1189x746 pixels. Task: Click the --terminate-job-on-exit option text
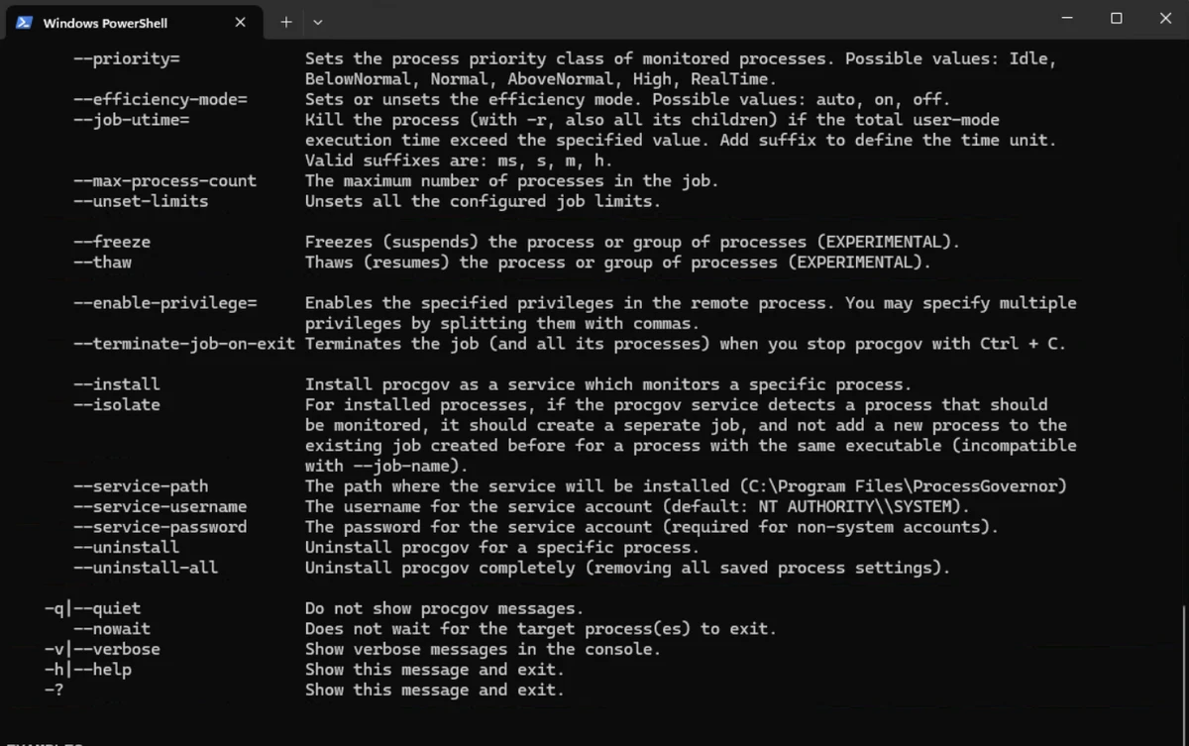[184, 344]
